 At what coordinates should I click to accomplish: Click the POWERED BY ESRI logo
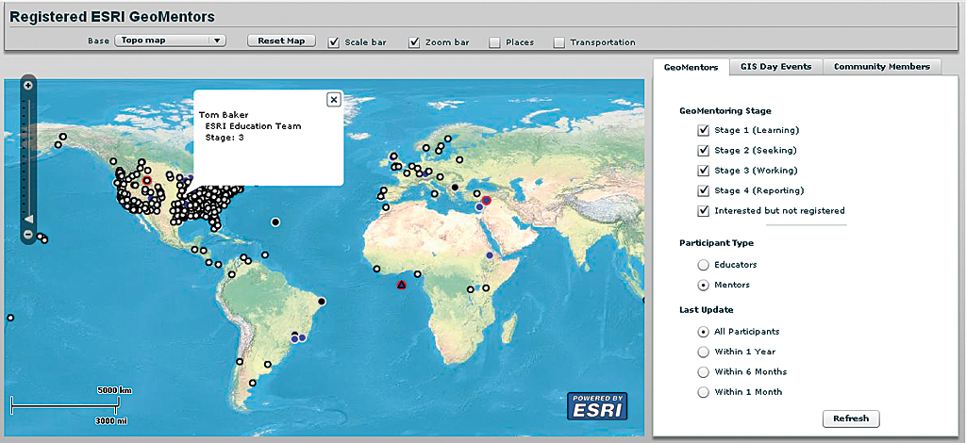click(x=596, y=405)
